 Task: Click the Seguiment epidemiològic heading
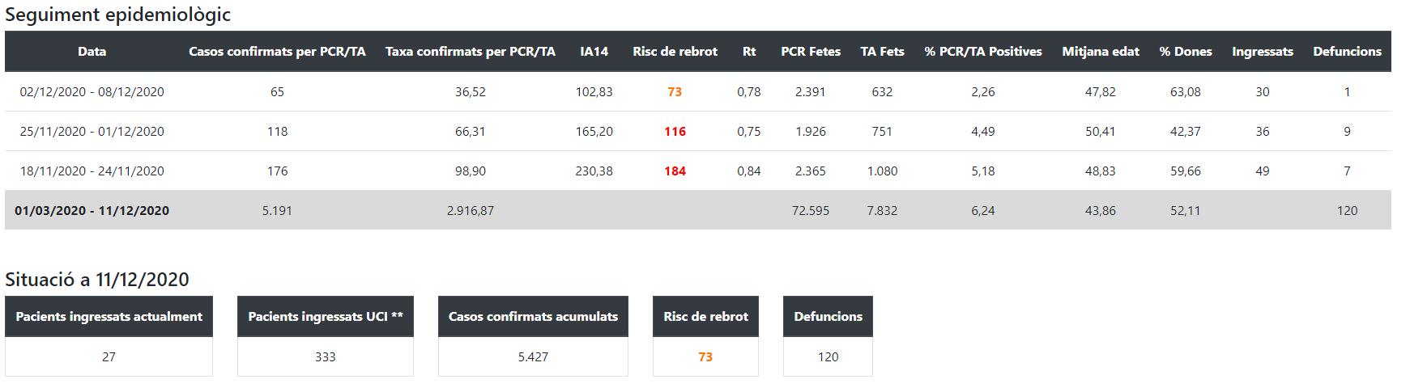coord(117,15)
